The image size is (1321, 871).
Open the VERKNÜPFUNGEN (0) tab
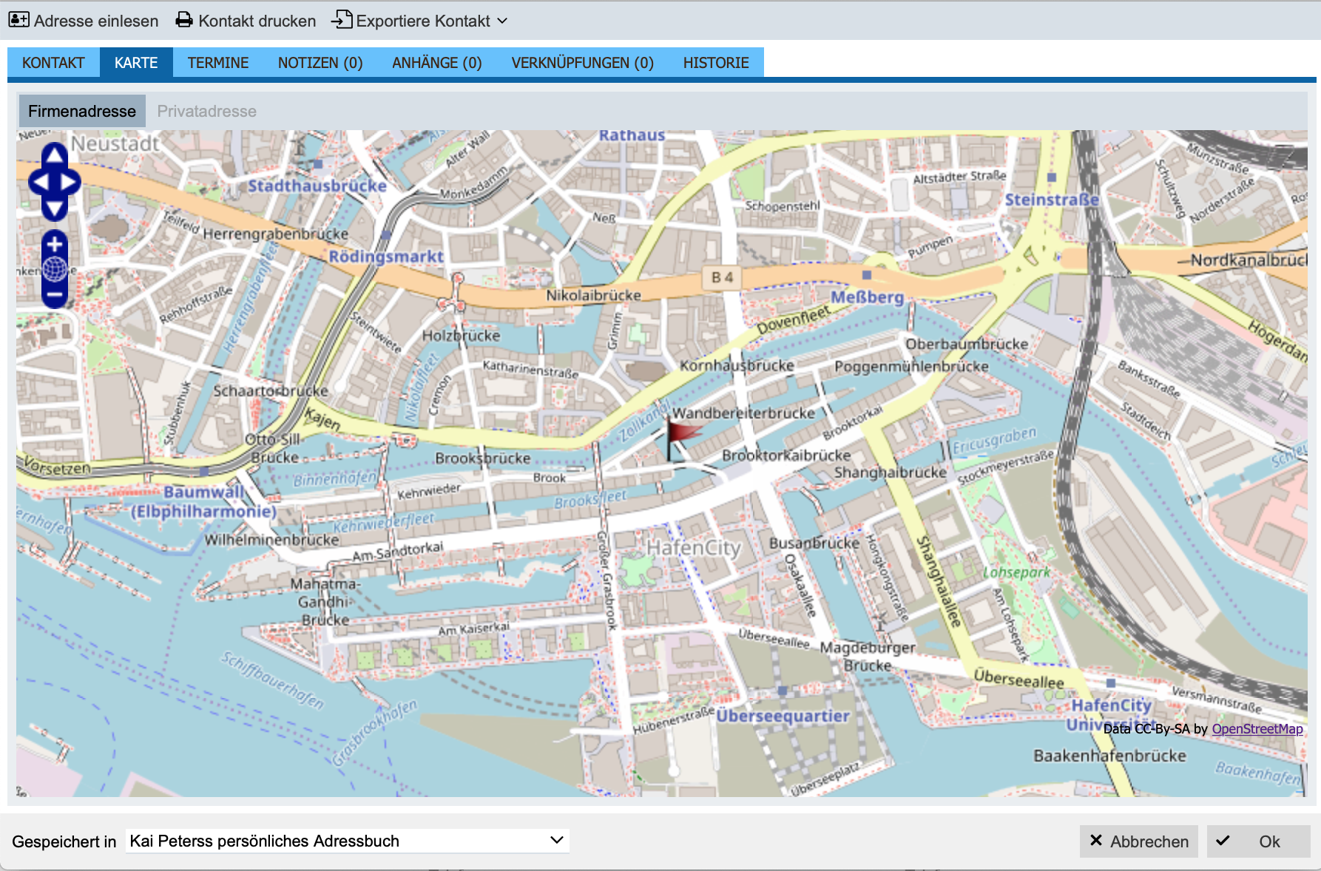pos(583,63)
